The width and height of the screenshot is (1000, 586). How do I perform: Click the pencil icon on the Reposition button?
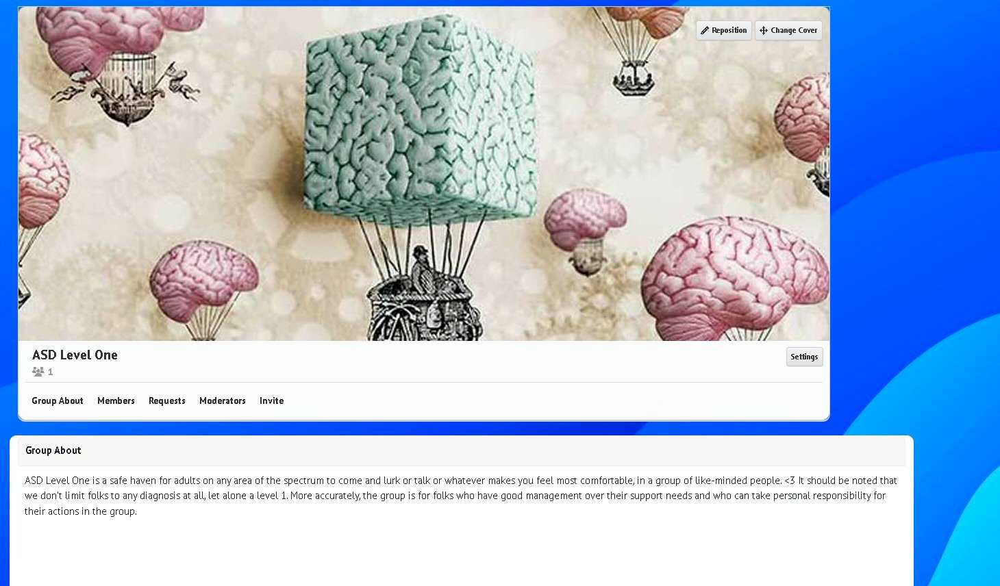point(705,31)
